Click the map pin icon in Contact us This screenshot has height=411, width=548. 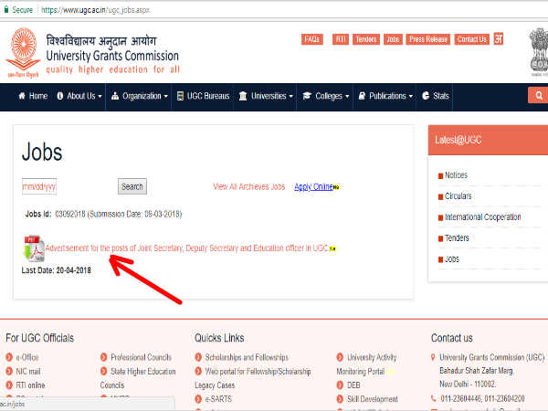click(x=433, y=357)
